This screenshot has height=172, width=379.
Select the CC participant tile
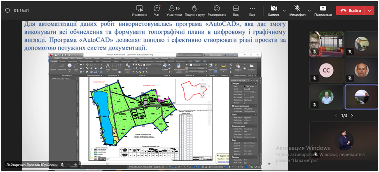326,70
